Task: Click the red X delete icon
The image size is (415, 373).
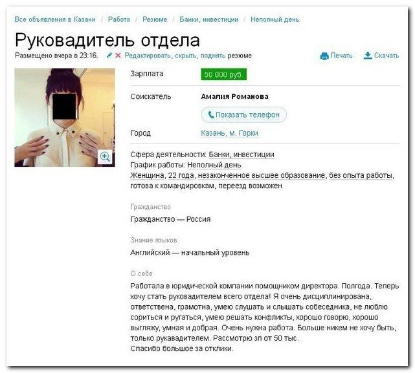Action: (118, 56)
